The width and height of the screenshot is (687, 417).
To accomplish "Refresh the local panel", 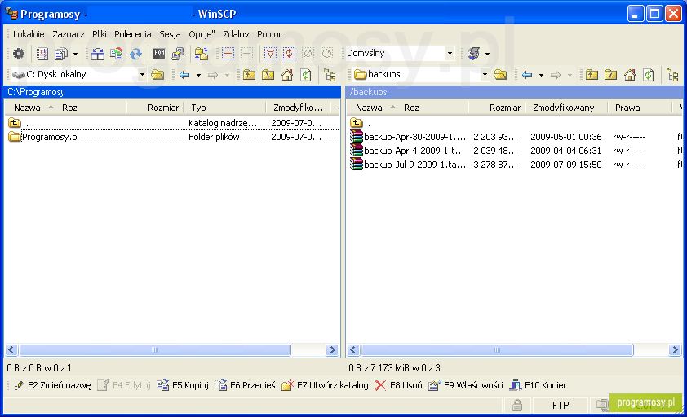I will point(306,75).
